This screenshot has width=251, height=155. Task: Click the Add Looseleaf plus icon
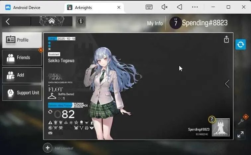[47, 148]
